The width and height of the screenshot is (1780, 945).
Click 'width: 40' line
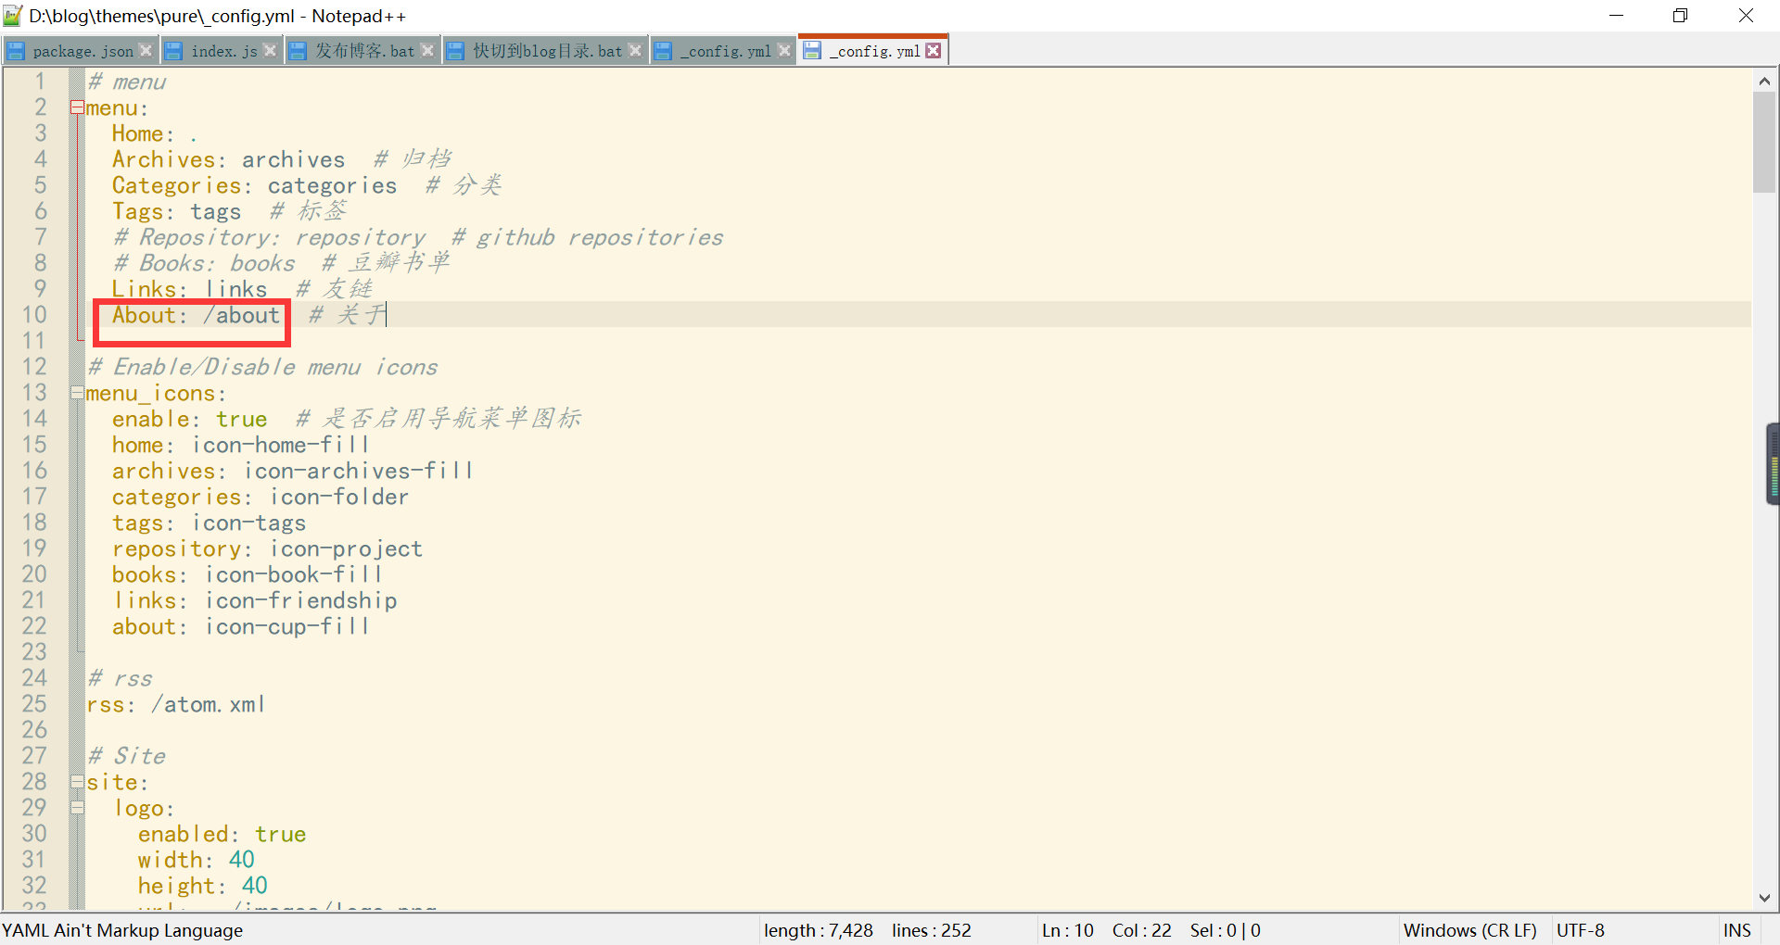(196, 860)
